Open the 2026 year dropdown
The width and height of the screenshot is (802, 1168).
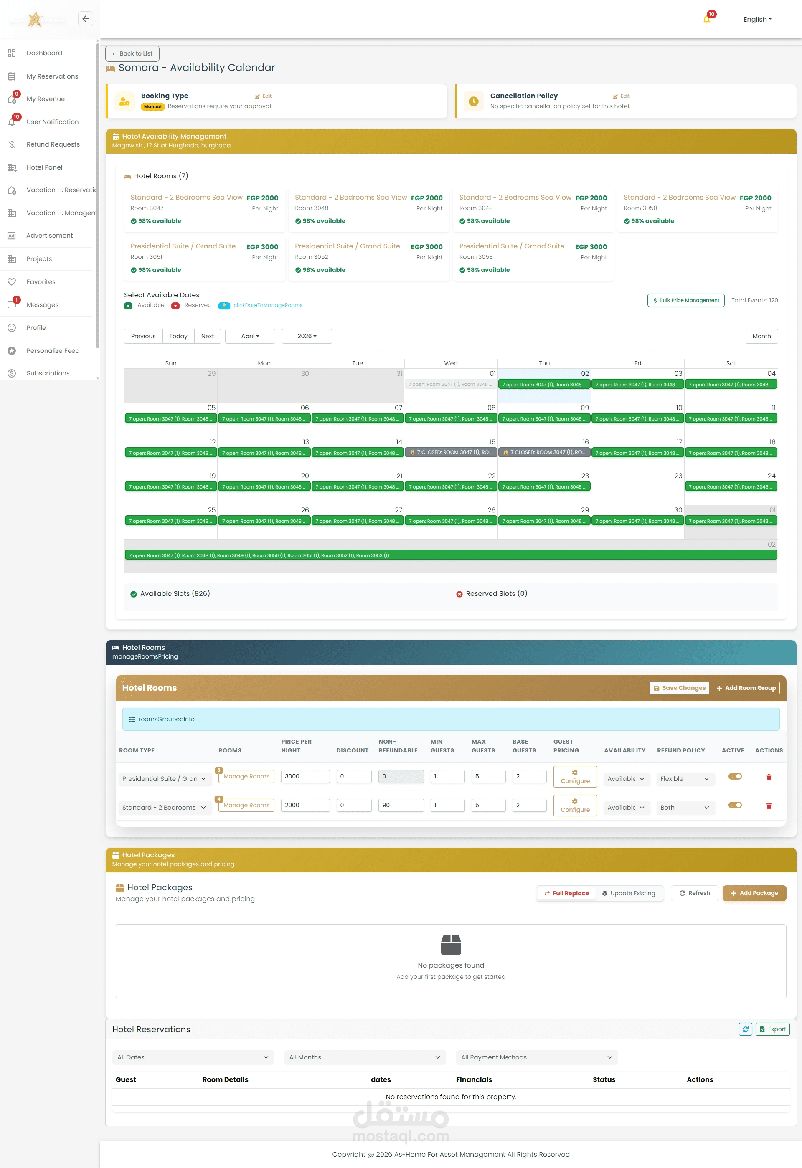[x=307, y=336]
